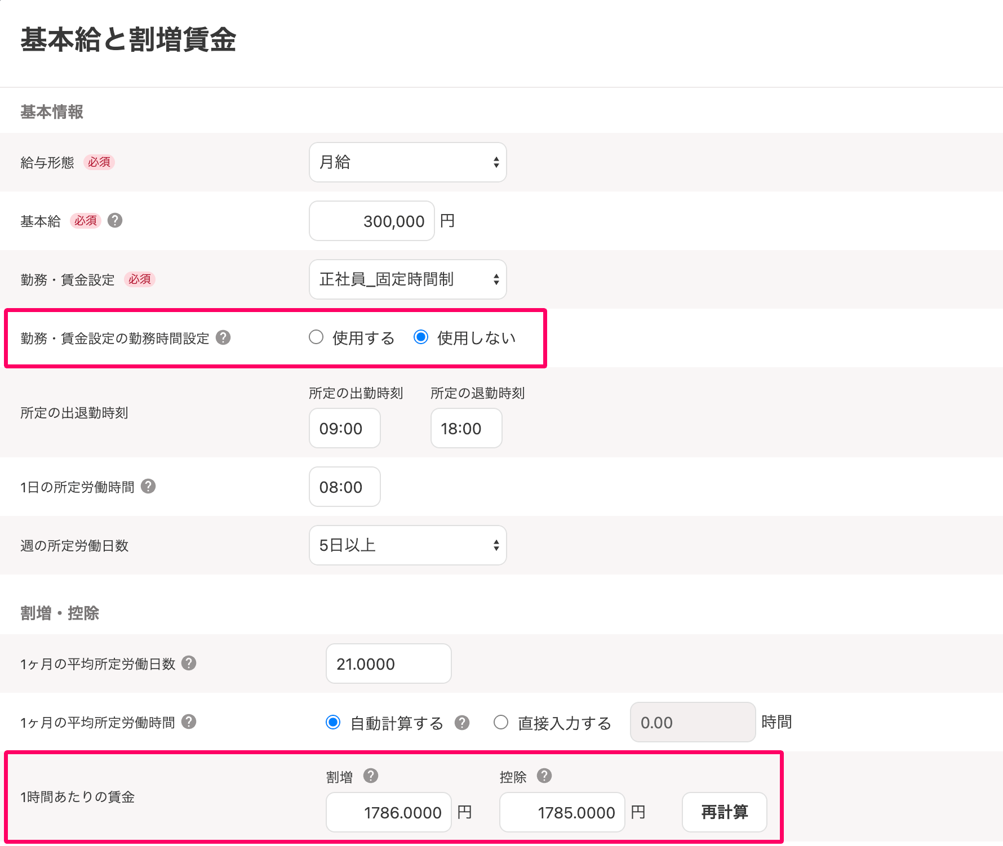Click the 割増・控除 section heading

click(60, 613)
